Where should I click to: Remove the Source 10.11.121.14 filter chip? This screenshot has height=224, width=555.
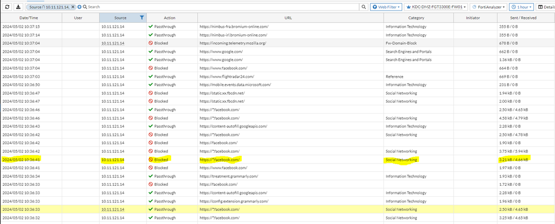73,7
